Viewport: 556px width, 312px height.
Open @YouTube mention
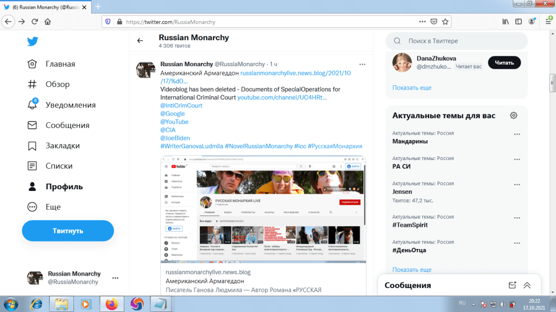coord(174,122)
